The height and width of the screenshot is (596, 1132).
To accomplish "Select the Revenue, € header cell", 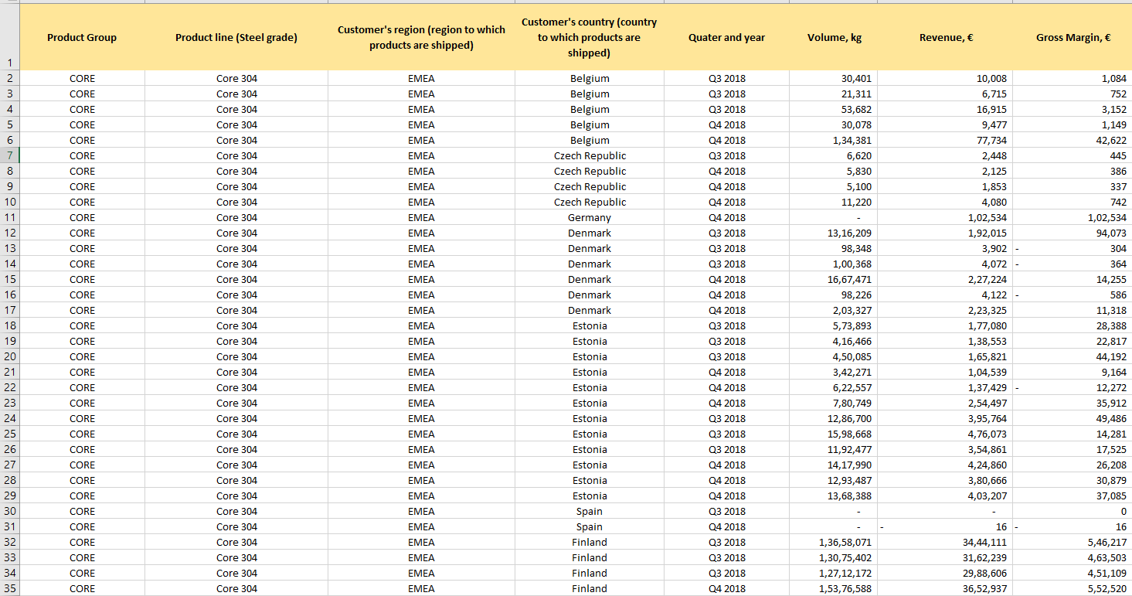I will pos(945,37).
